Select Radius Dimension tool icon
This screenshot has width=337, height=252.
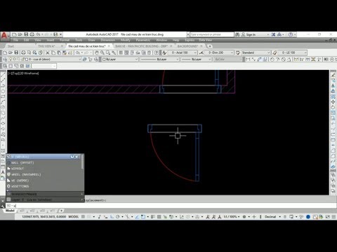[x=272, y=59]
